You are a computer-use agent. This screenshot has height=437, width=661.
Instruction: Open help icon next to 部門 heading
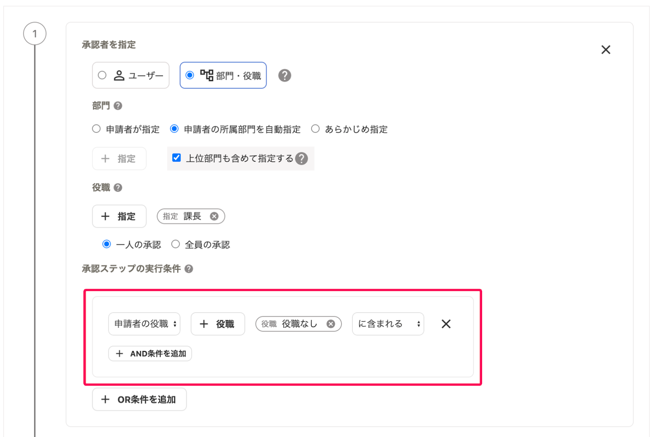coord(118,106)
